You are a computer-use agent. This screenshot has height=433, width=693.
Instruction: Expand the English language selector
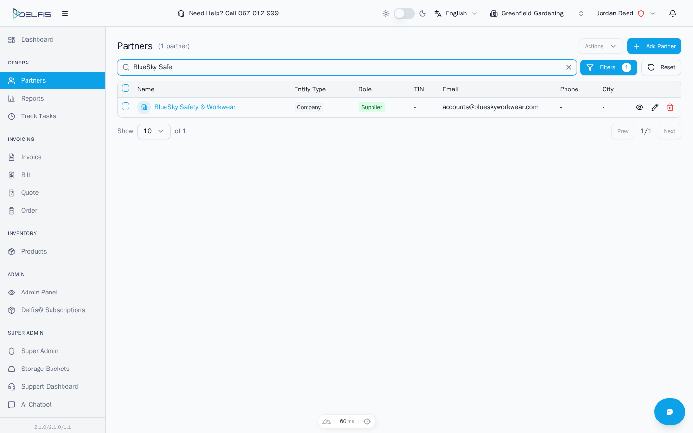456,13
